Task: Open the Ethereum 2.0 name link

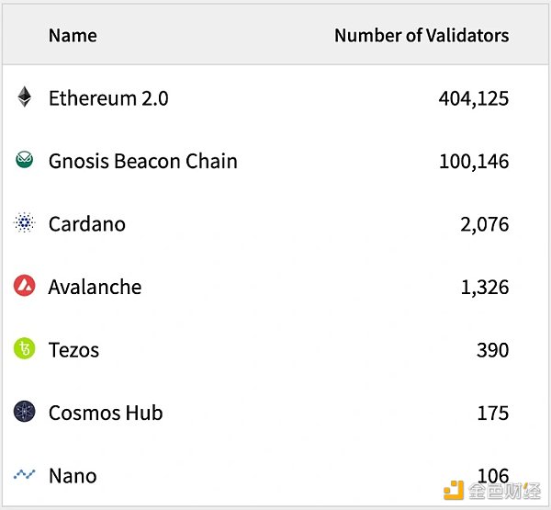Action: 108,98
